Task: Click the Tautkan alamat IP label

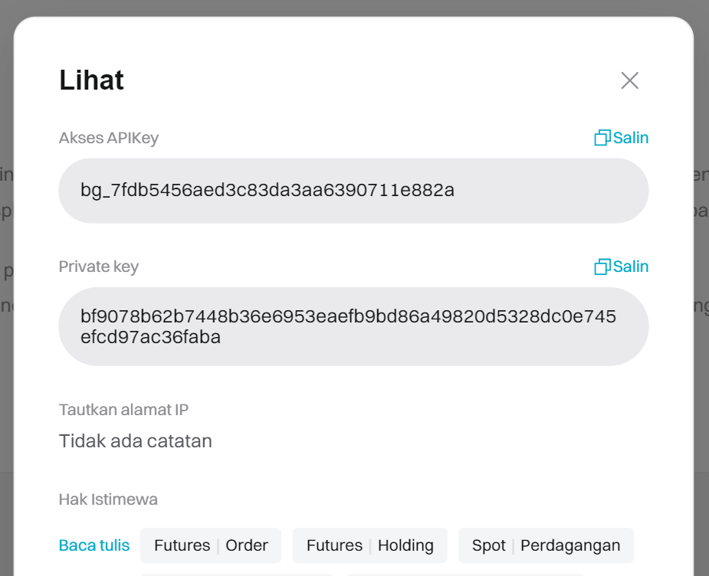Action: coord(123,410)
